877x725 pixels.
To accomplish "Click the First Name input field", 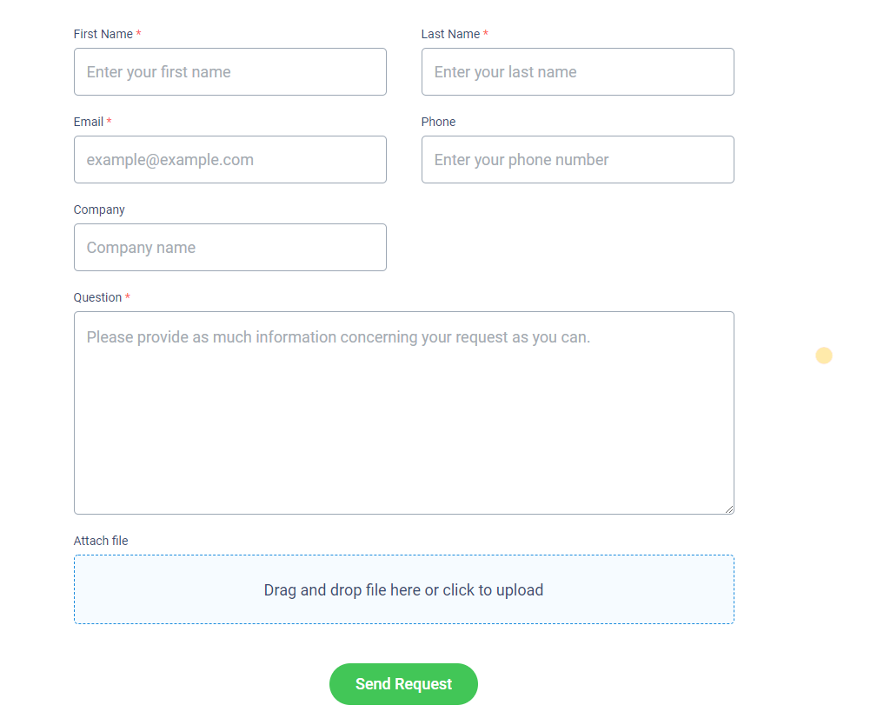I will click(229, 72).
